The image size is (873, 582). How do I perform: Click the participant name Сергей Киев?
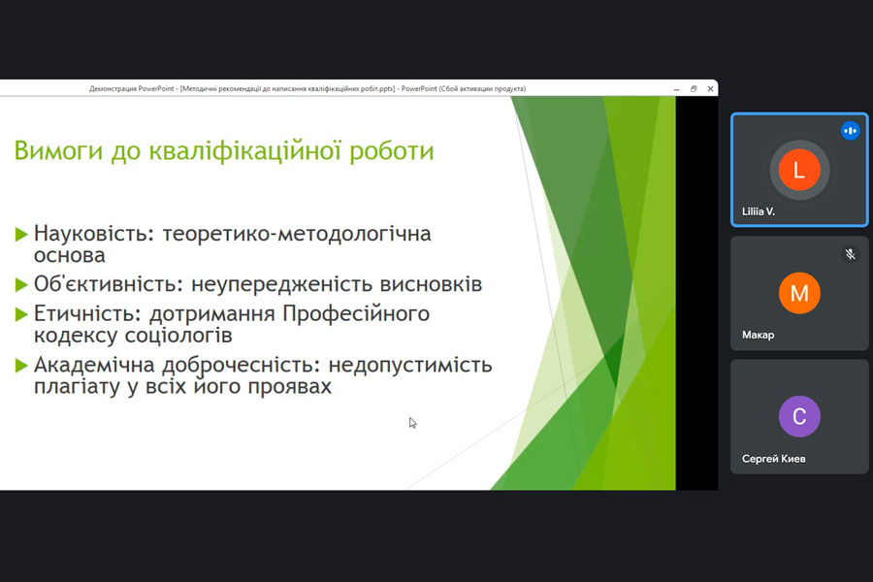(x=773, y=459)
